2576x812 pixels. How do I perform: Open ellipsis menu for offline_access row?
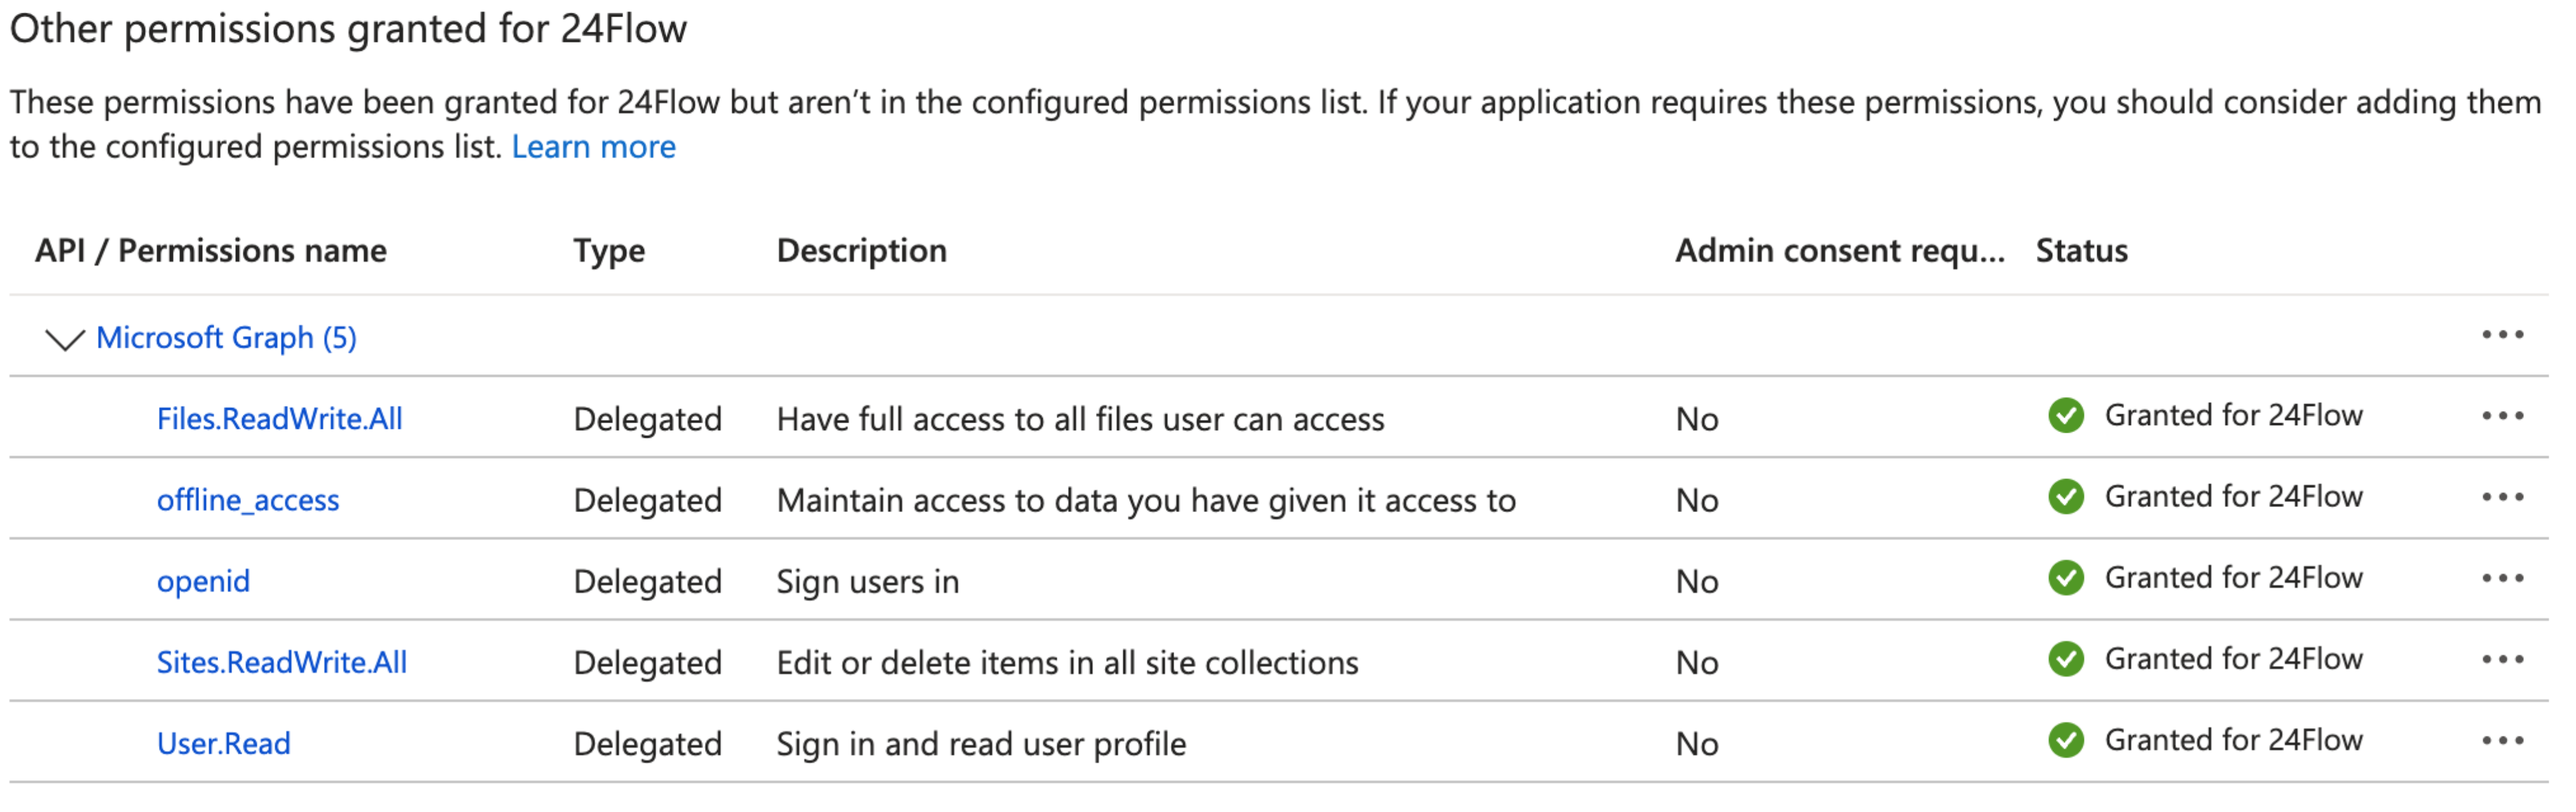tap(2502, 497)
